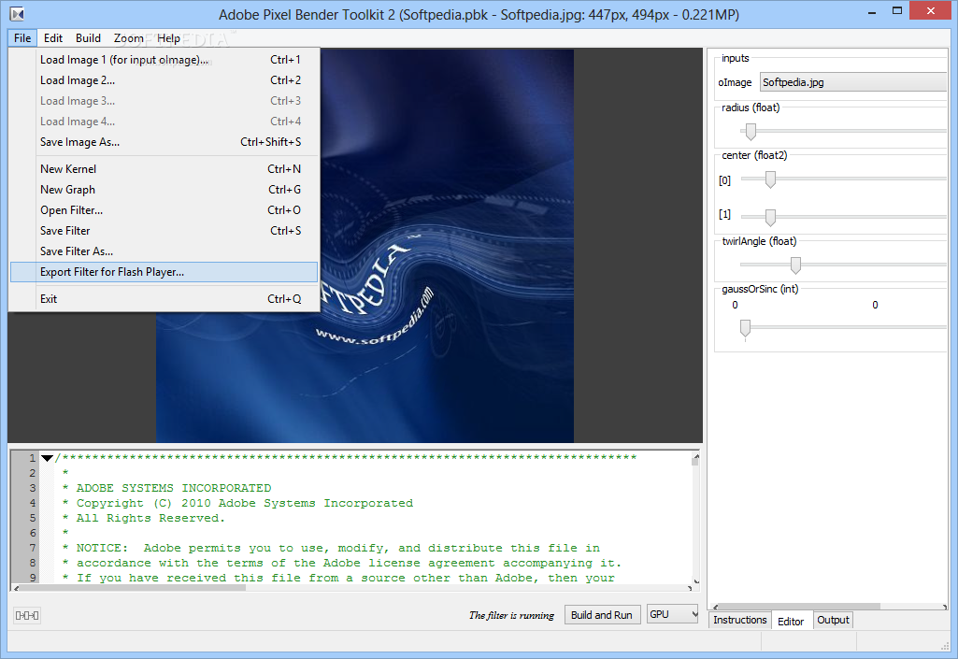The image size is (958, 659).
Task: Click code line 'ADOBE SYSTEMS INCORPORATED'
Action: pyautogui.click(x=174, y=488)
